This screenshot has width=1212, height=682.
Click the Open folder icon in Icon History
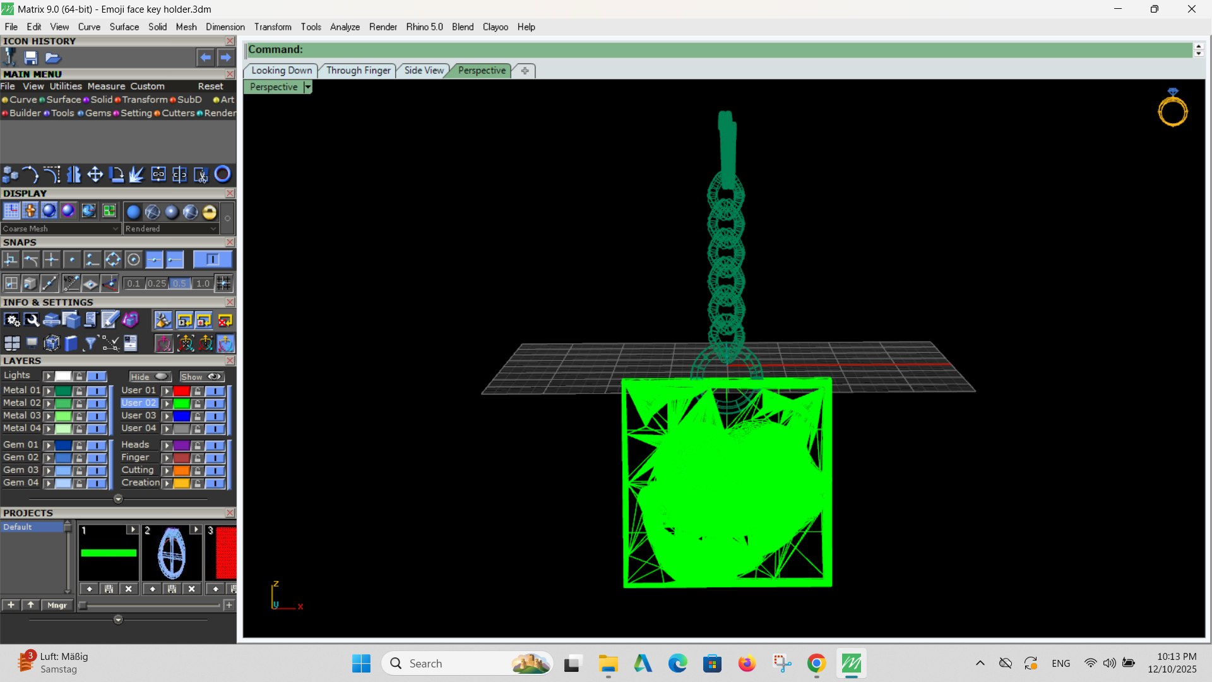tap(52, 58)
